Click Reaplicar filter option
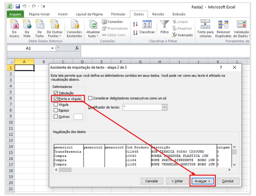Viewport: 256px width, 196px height. (182, 28)
